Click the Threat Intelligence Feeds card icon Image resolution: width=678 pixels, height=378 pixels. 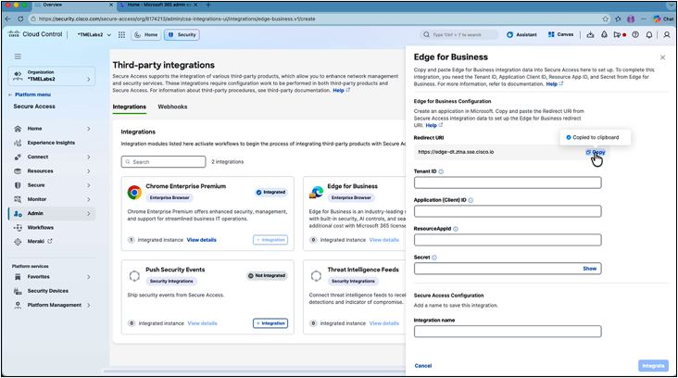pyautogui.click(x=316, y=275)
